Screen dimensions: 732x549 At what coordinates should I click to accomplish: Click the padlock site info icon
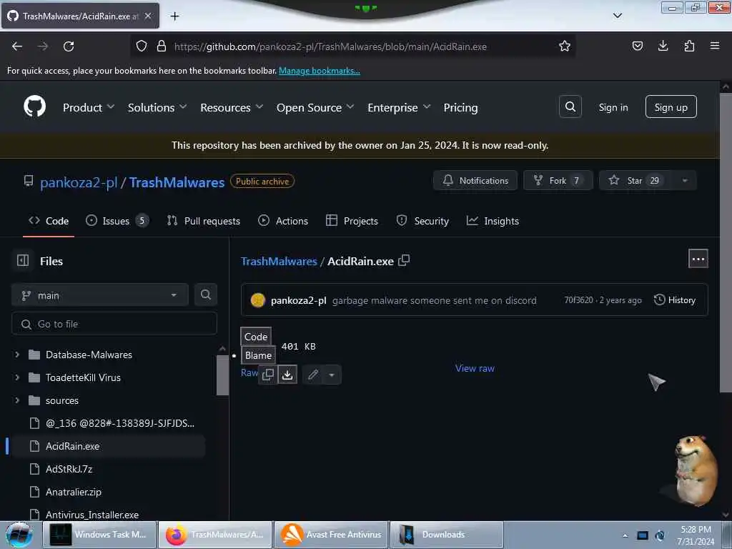point(162,46)
